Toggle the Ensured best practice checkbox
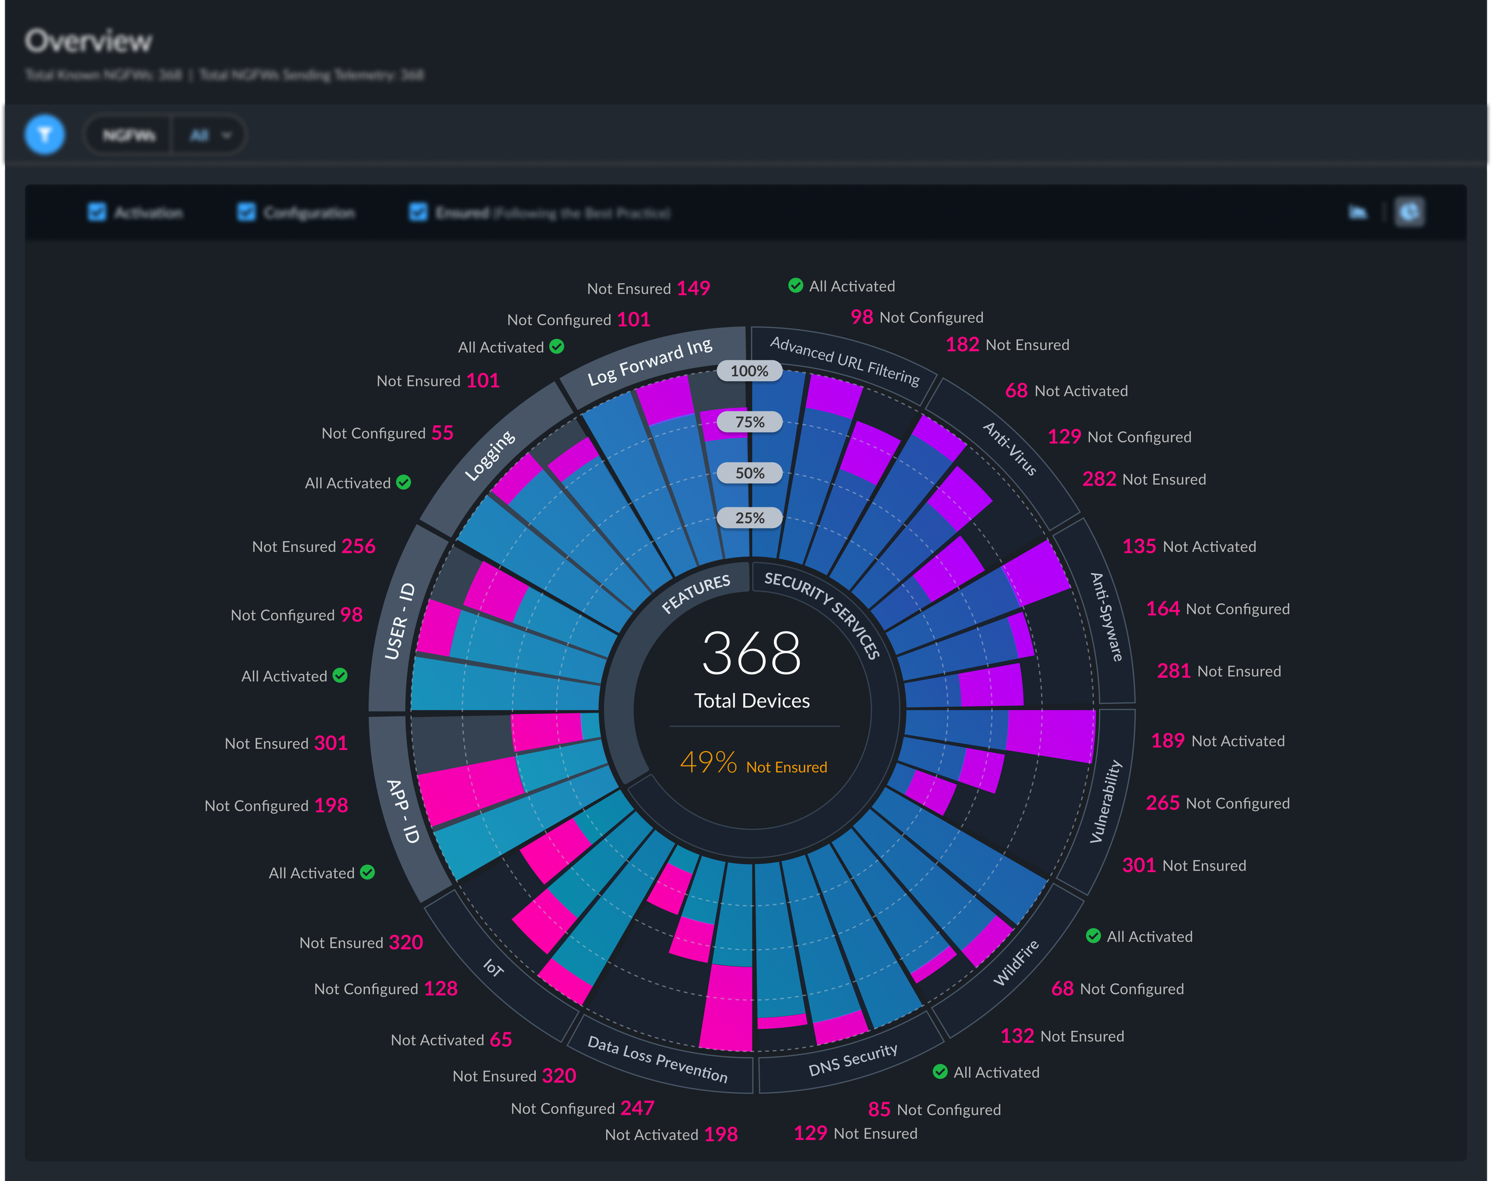This screenshot has width=1492, height=1181. pyautogui.click(x=418, y=213)
